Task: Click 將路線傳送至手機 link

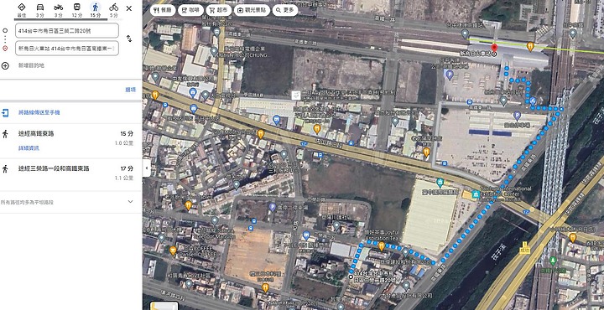Action: 39,113
